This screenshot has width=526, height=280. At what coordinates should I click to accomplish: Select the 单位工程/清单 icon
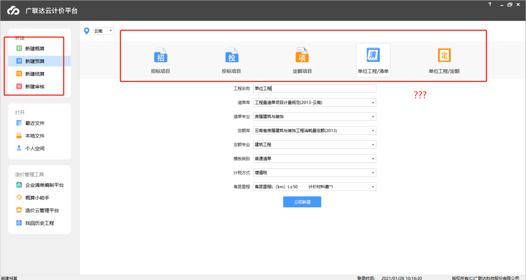click(x=373, y=54)
